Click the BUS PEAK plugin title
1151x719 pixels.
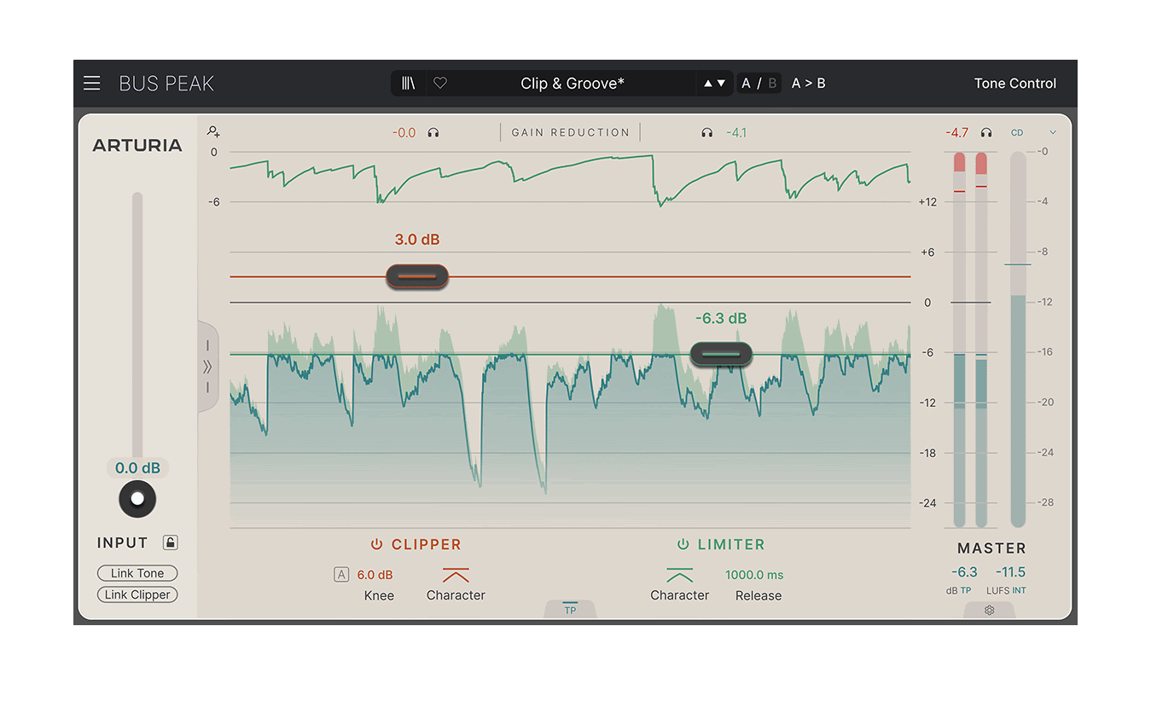(166, 83)
